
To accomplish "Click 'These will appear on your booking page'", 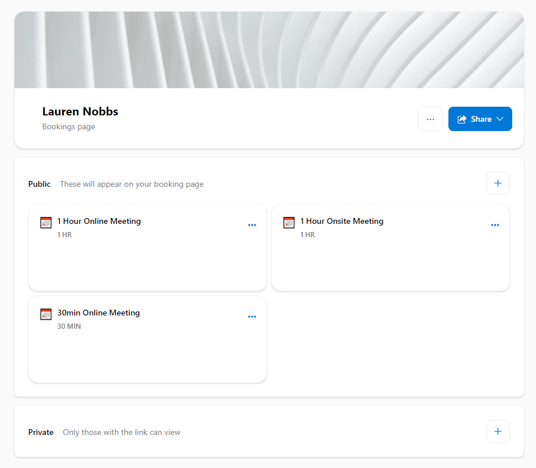I will pyautogui.click(x=132, y=184).
